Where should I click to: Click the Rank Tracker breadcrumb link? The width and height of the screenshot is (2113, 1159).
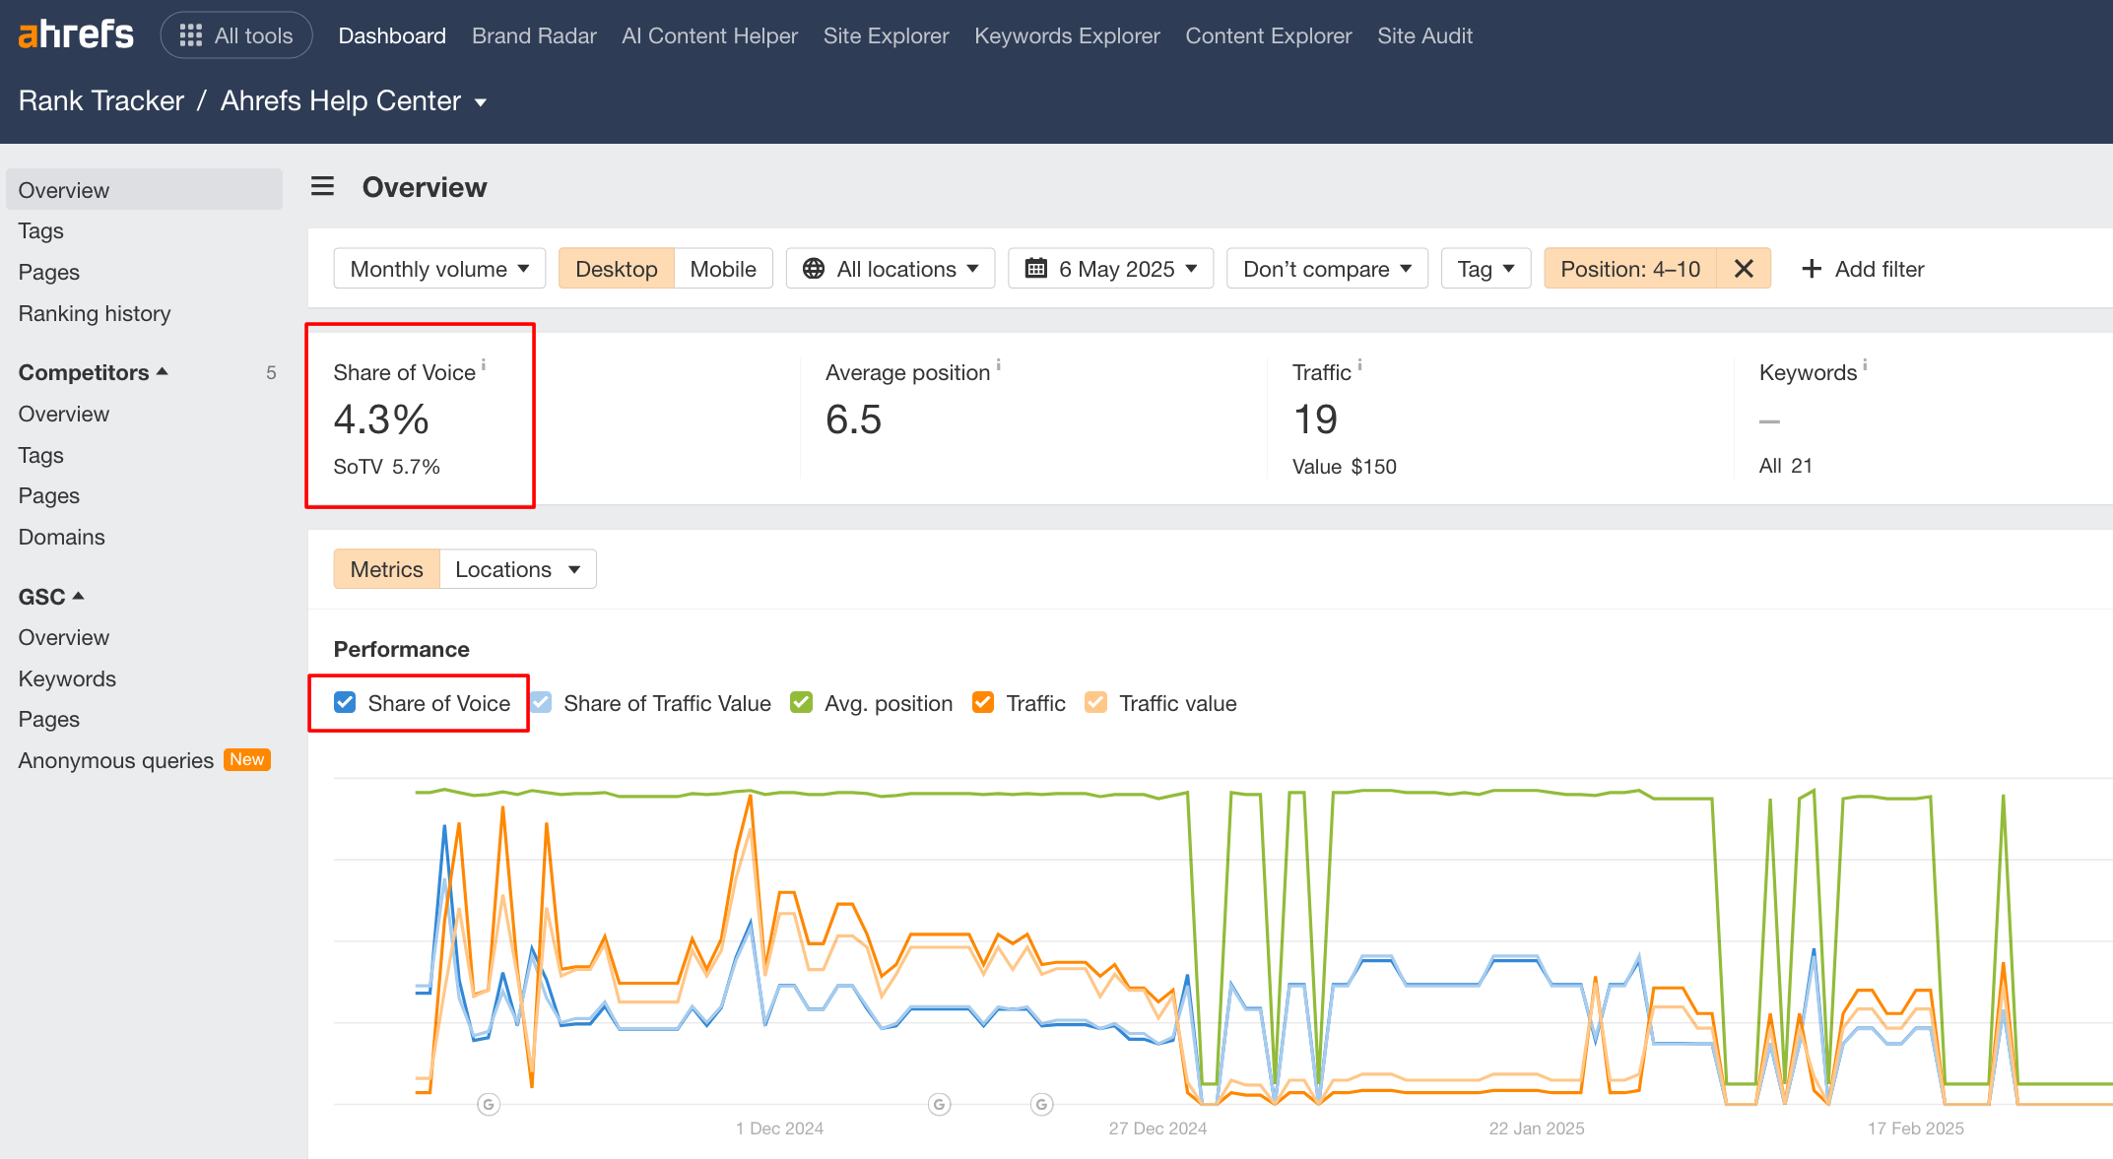[101, 100]
